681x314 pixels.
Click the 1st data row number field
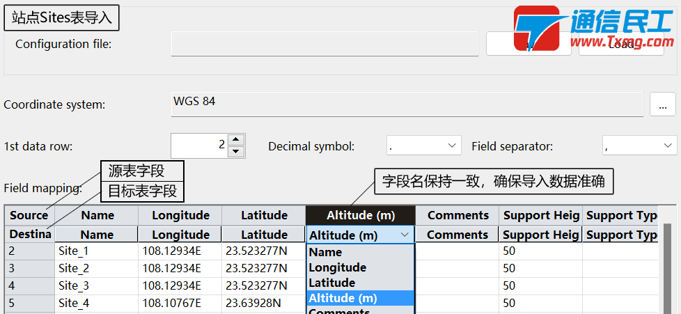coord(199,146)
